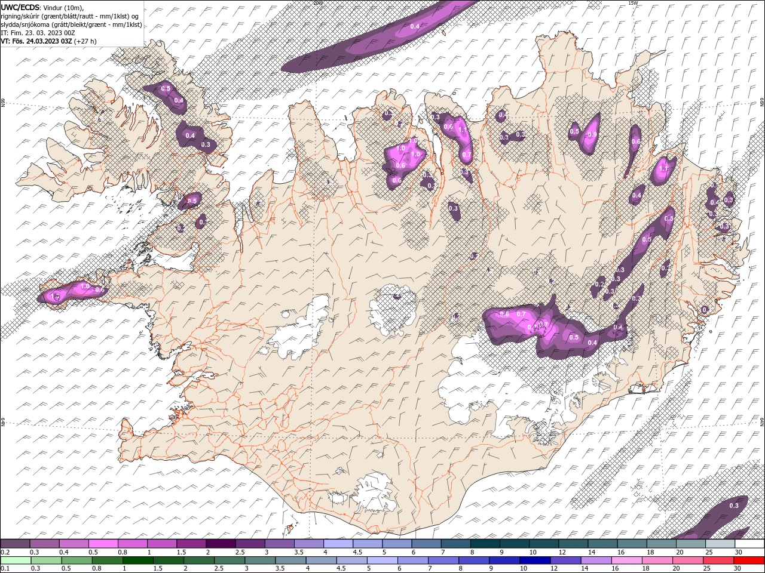Click the '0.1' label in the bottom legend row
This screenshot has height=573, width=765.
[x=5, y=569]
